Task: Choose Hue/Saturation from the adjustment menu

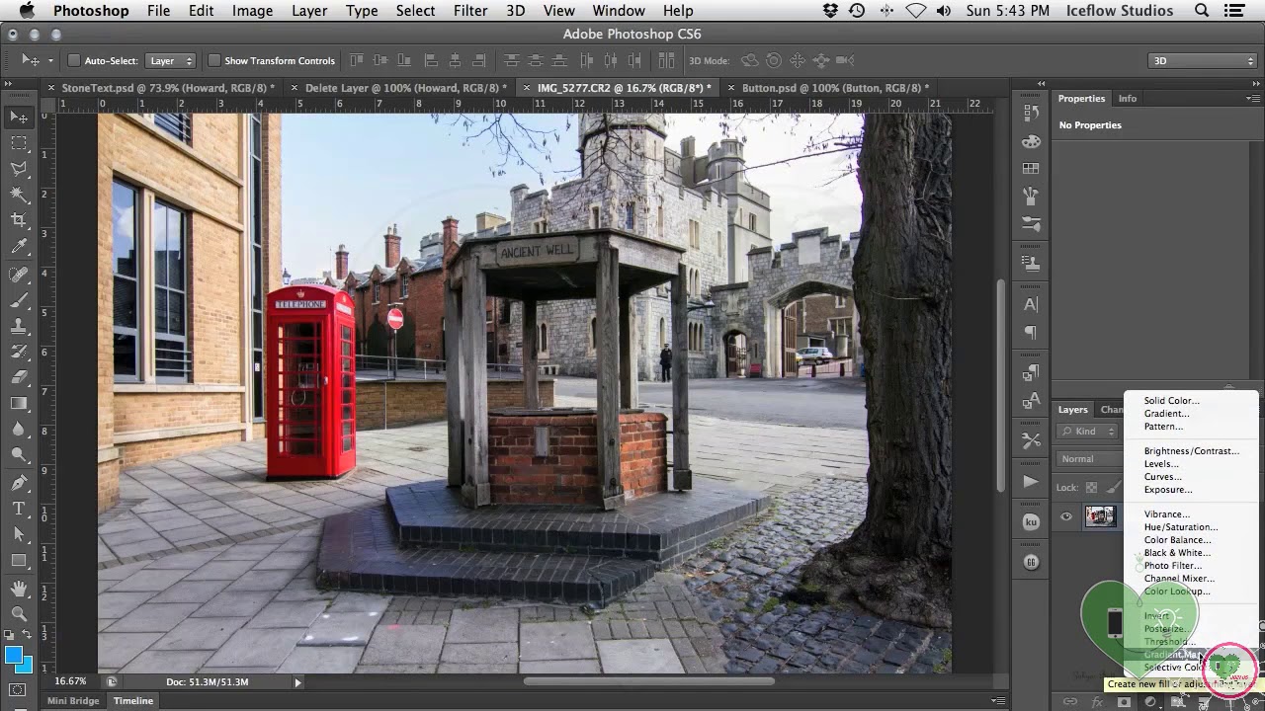Action: pos(1181,527)
